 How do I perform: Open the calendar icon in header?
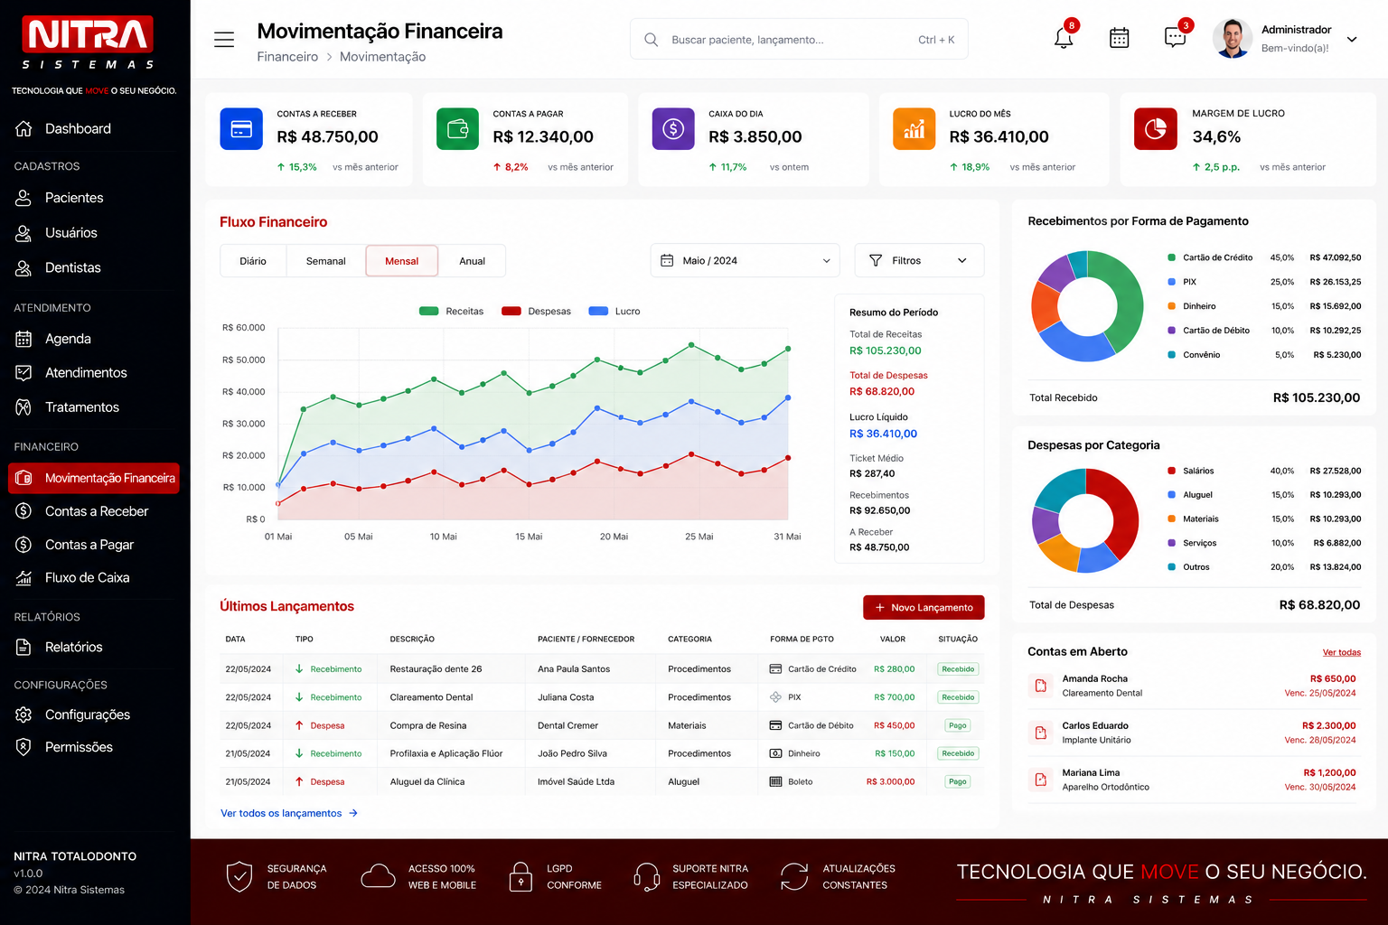pyautogui.click(x=1119, y=38)
